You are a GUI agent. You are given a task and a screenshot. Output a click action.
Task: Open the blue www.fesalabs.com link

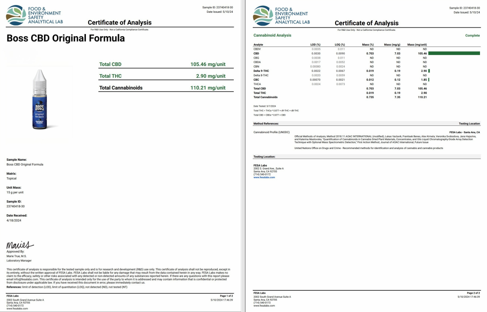264,177
